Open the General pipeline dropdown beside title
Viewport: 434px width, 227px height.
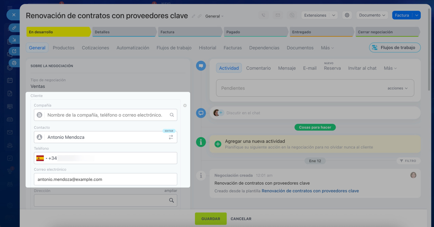214,16
